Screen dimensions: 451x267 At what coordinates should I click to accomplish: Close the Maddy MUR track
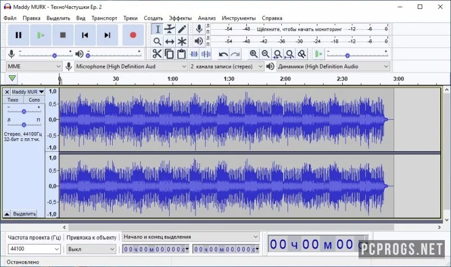point(7,92)
